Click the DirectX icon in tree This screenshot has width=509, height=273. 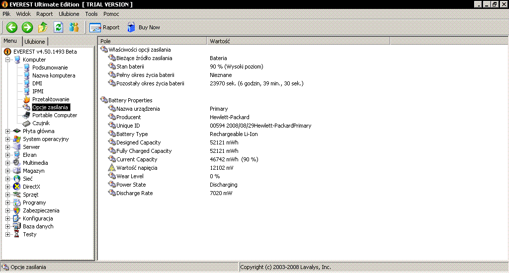[17, 187]
